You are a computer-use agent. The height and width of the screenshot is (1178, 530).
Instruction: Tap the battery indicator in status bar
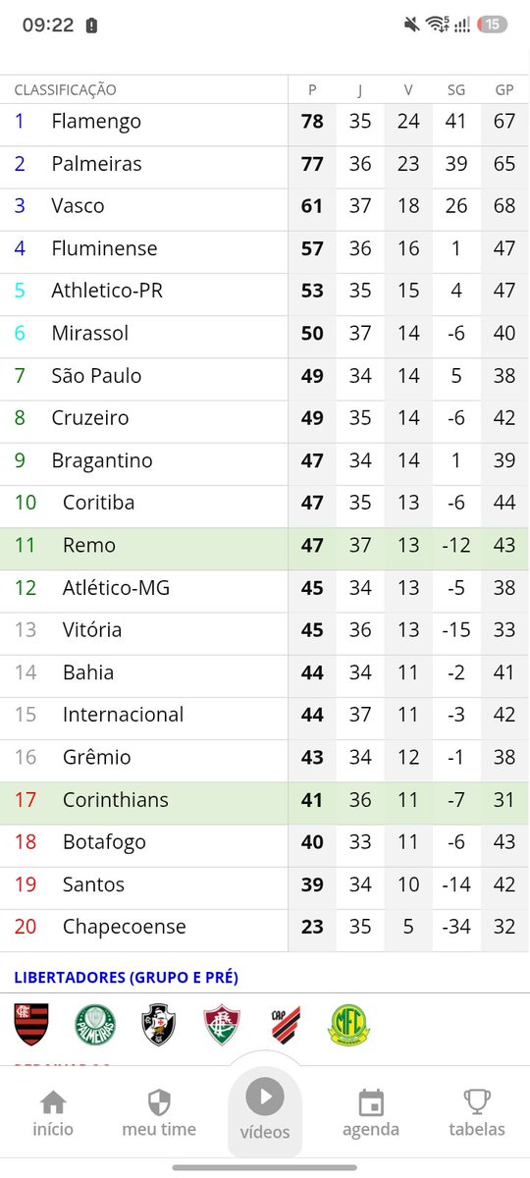(x=493, y=26)
